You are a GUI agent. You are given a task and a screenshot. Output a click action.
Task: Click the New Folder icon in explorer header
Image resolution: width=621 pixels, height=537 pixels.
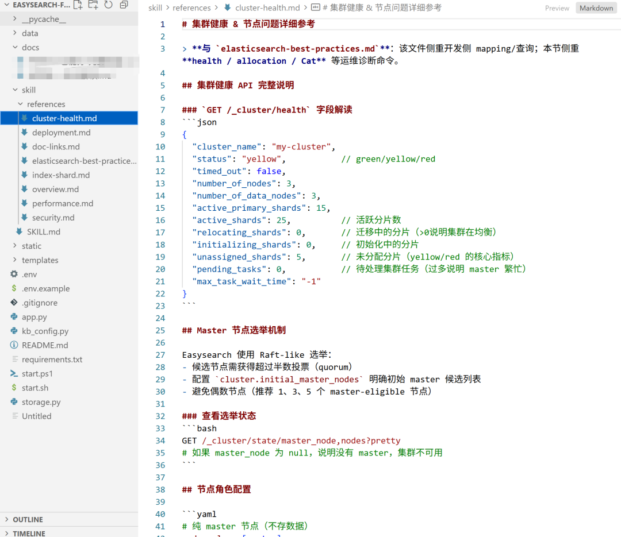click(x=93, y=5)
